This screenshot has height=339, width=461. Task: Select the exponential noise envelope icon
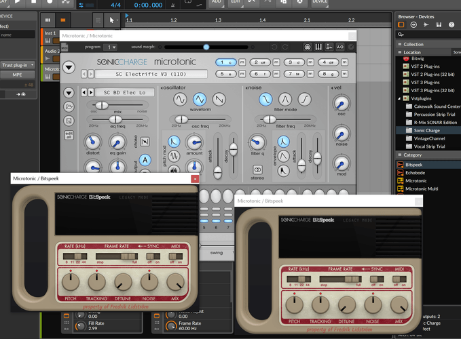click(283, 142)
